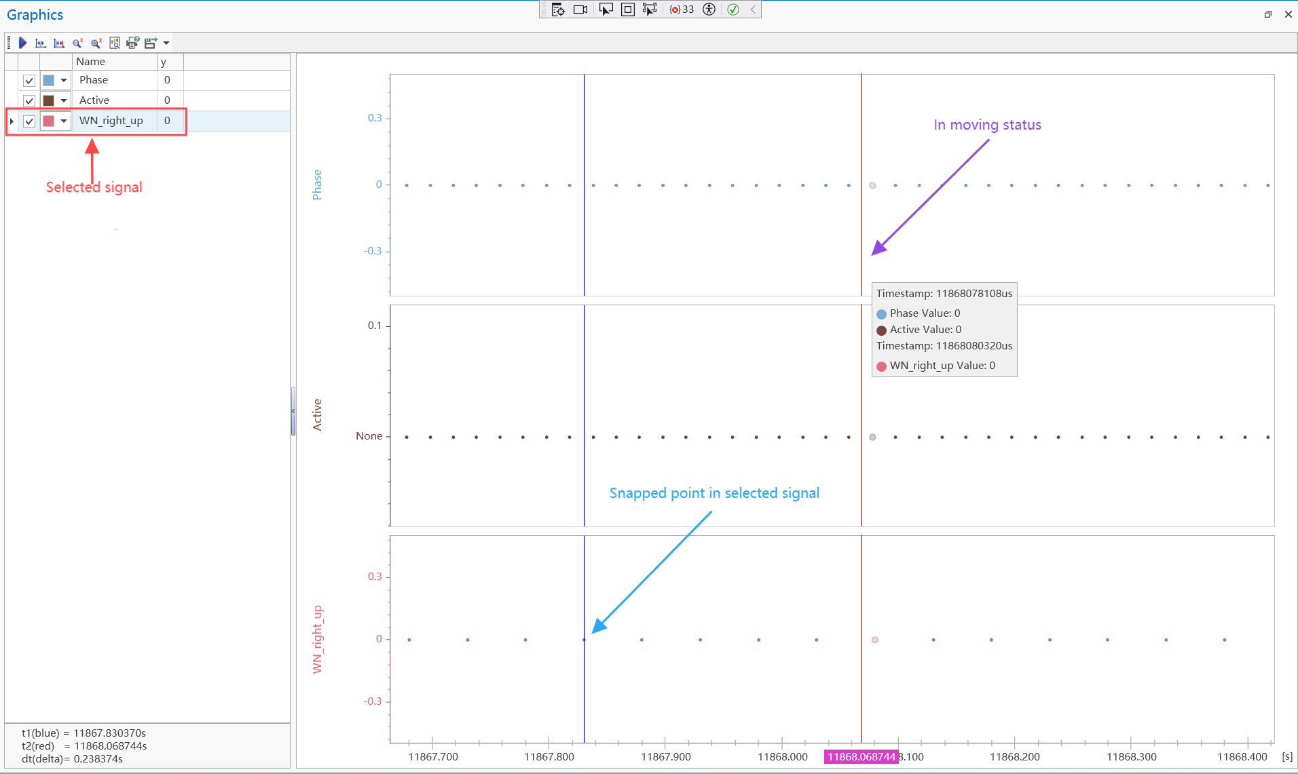
Task: Toggle the WN_right_up signal checkbox
Action: [x=29, y=121]
